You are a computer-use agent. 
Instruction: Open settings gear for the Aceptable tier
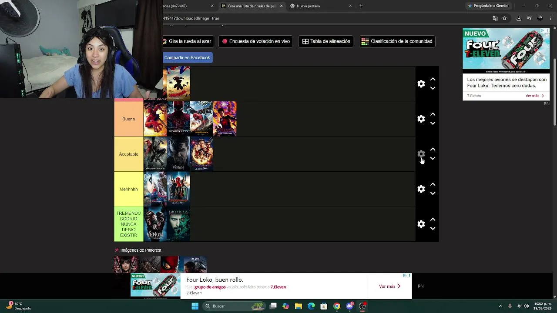[x=421, y=154]
